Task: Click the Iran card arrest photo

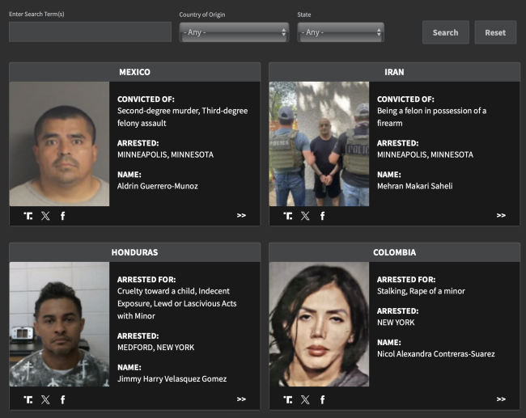Action: tap(319, 144)
